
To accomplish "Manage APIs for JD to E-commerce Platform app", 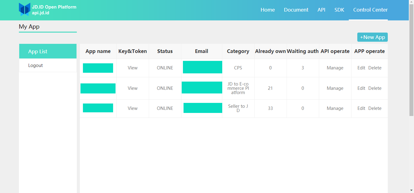I will point(335,88).
